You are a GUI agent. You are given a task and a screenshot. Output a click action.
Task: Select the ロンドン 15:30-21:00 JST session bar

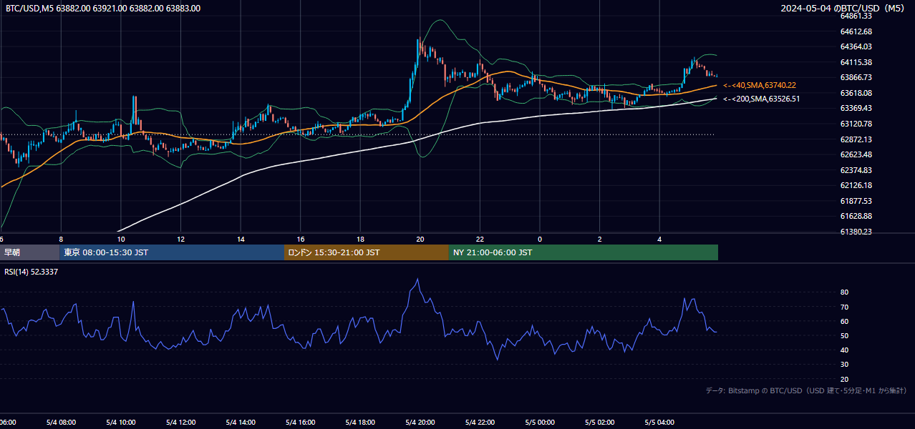(367, 252)
